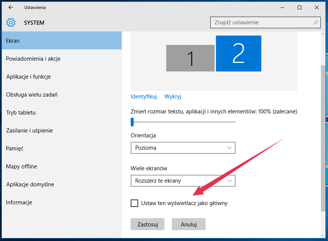Click the Zastosuj button
328x241 pixels.
[x=148, y=224]
